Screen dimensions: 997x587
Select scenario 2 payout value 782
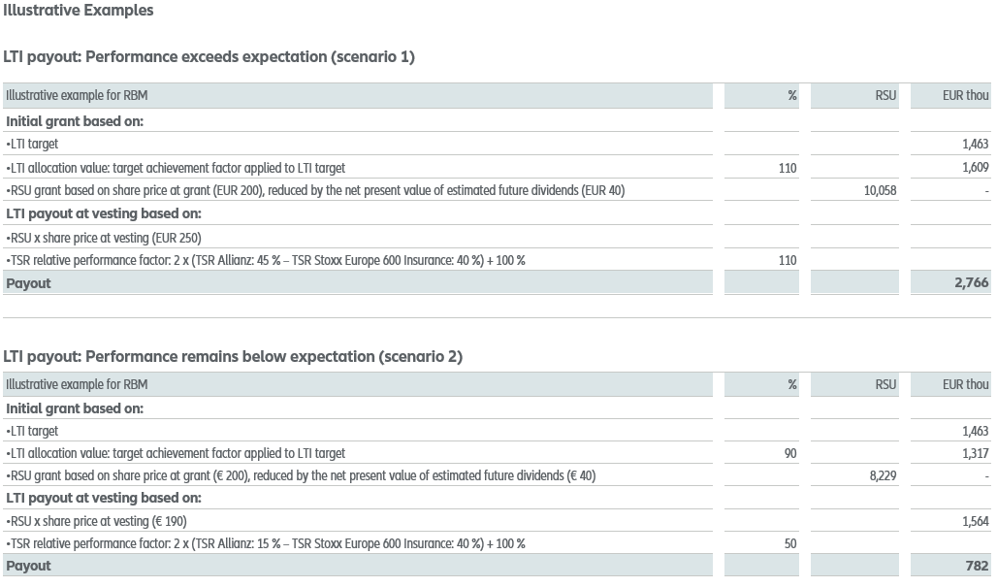[x=977, y=566]
